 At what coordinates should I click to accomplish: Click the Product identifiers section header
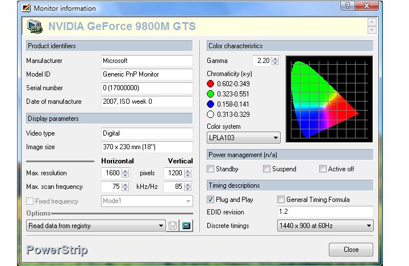pos(109,46)
